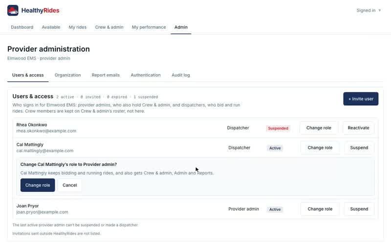The width and height of the screenshot is (391, 244).
Task: Select the Admin navigation tab
Action: (x=181, y=27)
